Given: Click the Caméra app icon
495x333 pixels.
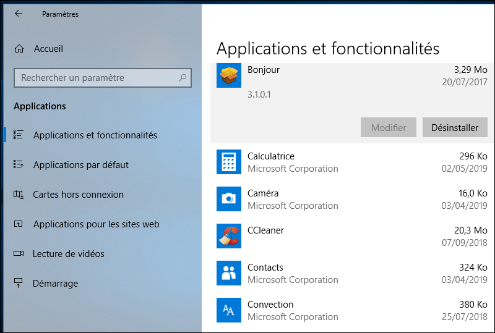Looking at the screenshot, I should (x=228, y=199).
